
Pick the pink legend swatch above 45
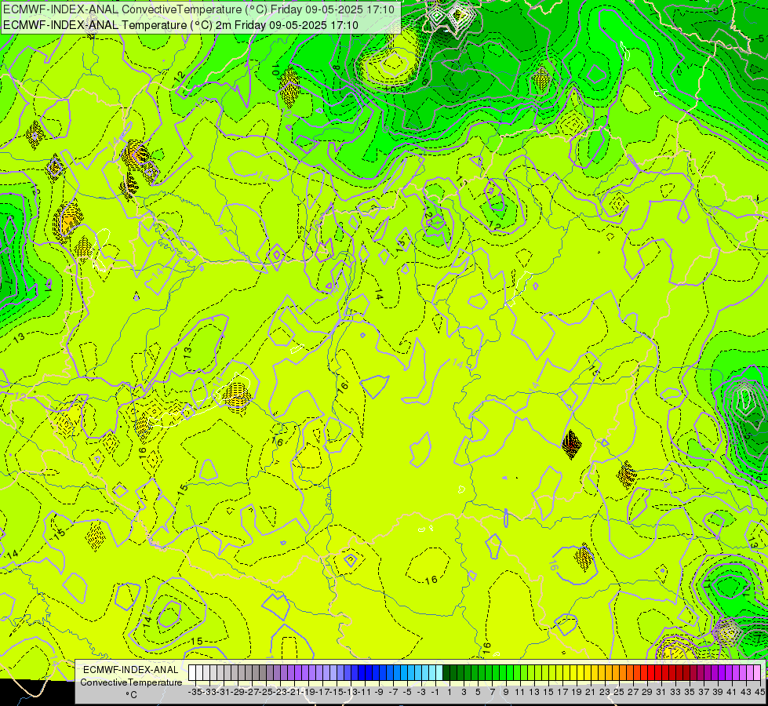click(756, 672)
